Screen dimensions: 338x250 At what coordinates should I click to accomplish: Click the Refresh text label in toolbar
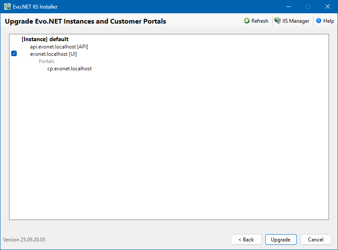click(x=260, y=21)
